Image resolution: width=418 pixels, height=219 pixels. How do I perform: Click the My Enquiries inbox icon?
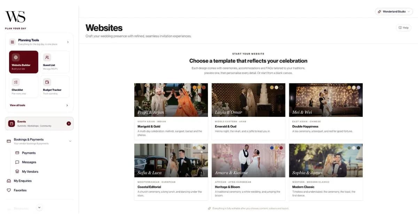click(x=9, y=181)
